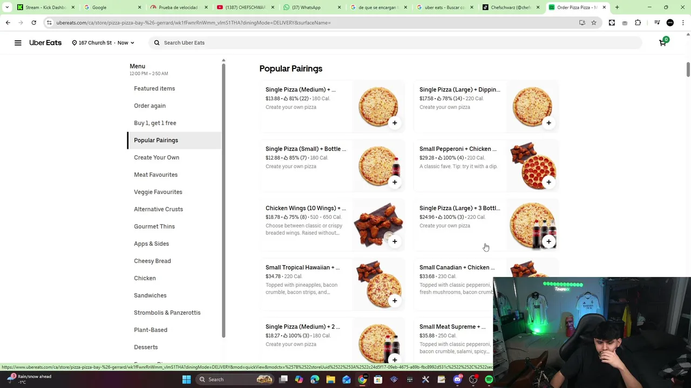Open the Windows Start menu
The height and width of the screenshot is (388, 691).
(x=186, y=379)
